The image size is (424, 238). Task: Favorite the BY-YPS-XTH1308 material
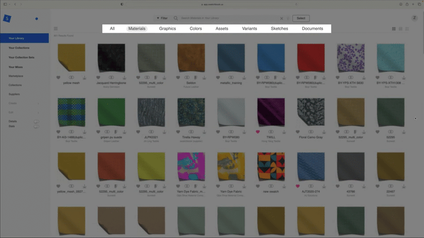(x=378, y=77)
